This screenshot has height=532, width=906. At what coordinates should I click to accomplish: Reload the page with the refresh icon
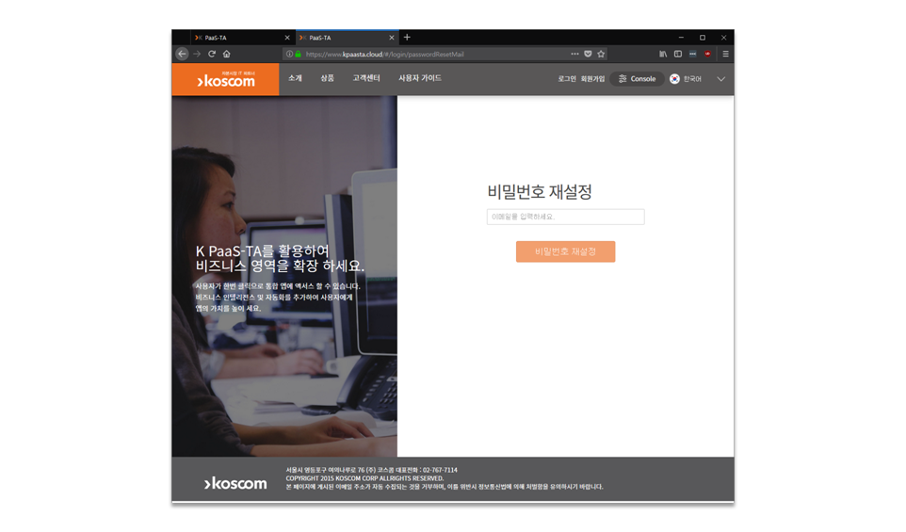[212, 54]
